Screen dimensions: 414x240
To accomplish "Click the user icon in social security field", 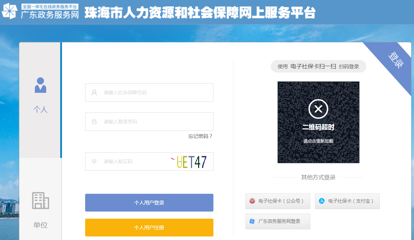I will tap(94, 92).
